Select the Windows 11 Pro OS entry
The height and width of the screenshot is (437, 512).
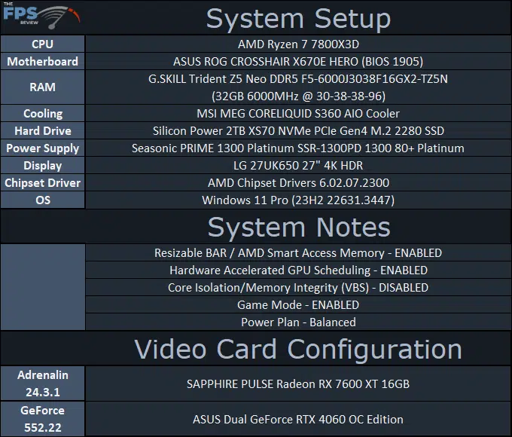298,200
